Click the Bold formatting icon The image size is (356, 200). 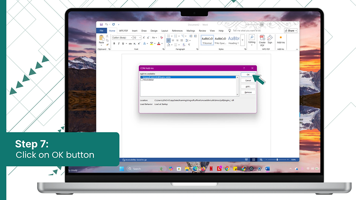point(114,44)
